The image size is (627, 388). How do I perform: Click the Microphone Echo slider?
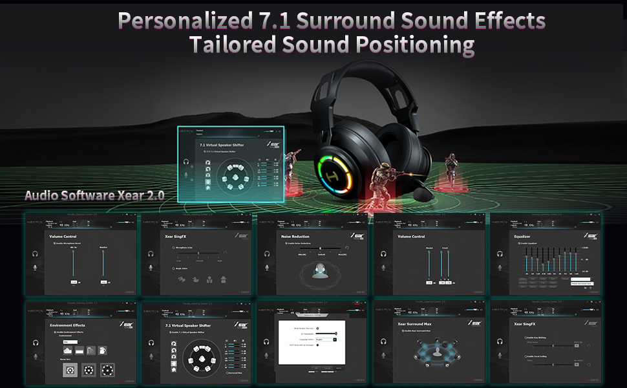click(x=198, y=253)
